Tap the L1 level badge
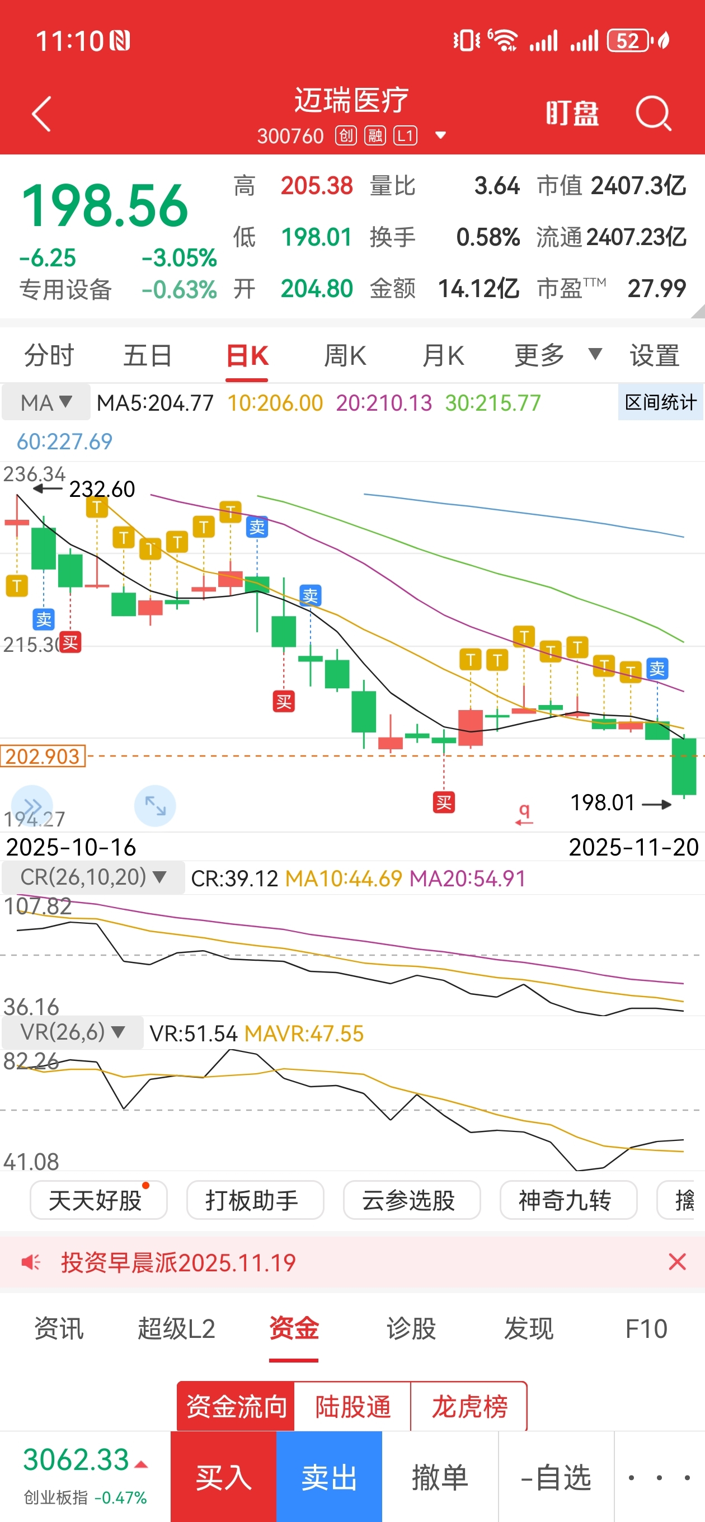This screenshot has width=705, height=1522. point(406,136)
